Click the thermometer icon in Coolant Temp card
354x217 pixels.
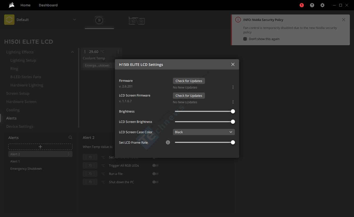click(x=85, y=52)
